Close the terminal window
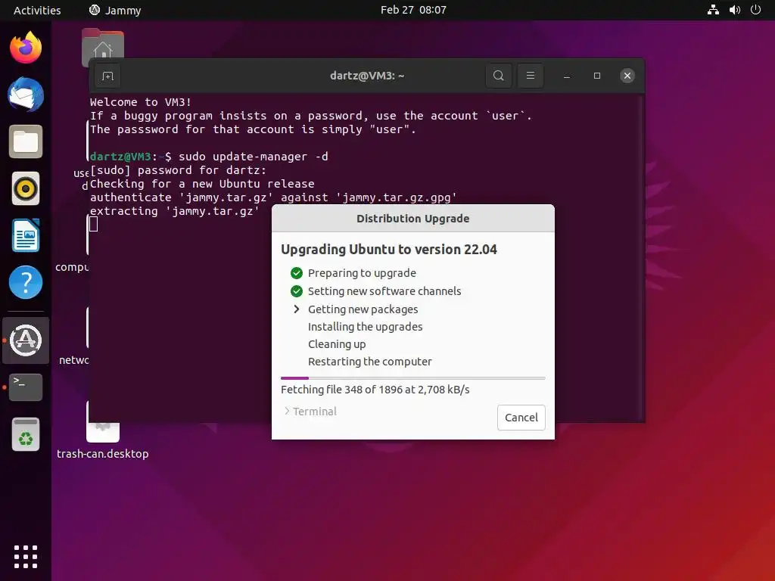The height and width of the screenshot is (581, 775). [627, 76]
